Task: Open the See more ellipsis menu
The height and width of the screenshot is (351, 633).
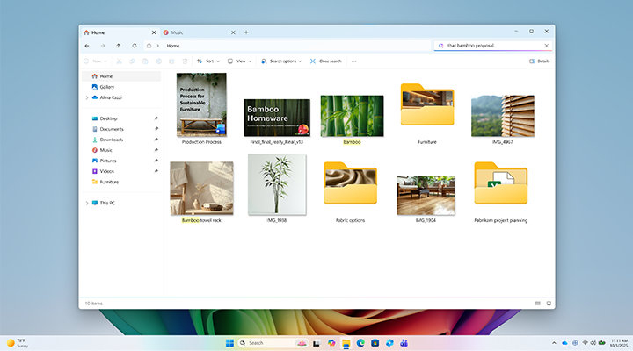Action: pos(354,61)
